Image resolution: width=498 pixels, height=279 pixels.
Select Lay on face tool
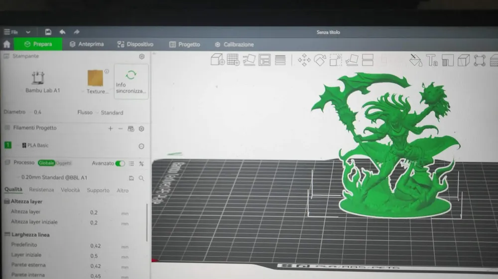tap(352, 60)
